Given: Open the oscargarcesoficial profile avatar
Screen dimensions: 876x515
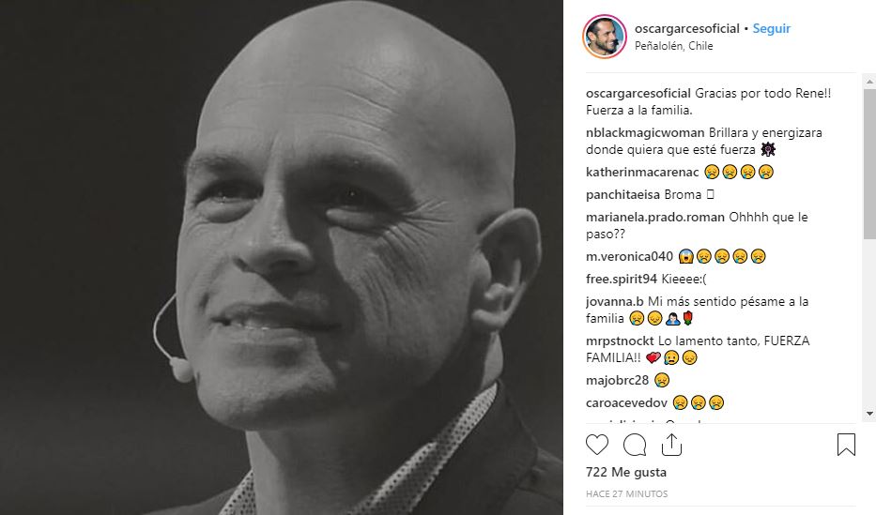Looking at the screenshot, I should tap(603, 37).
